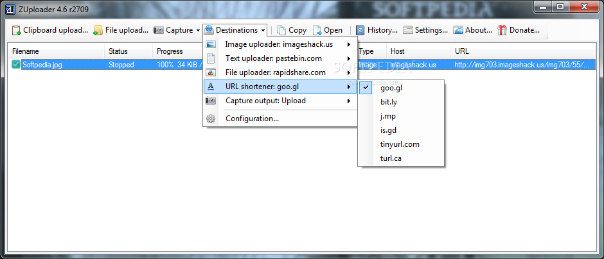604x259 pixels.
Task: Choose is.gd as URL shortener
Action: coord(401,130)
